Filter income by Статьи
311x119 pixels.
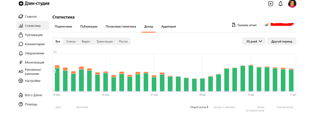(x=71, y=41)
